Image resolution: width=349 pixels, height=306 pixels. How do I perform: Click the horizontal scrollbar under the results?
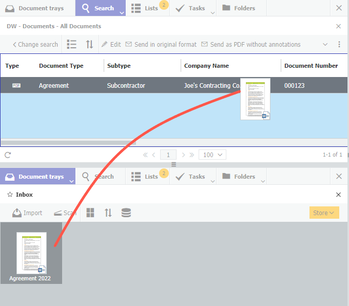128,142
